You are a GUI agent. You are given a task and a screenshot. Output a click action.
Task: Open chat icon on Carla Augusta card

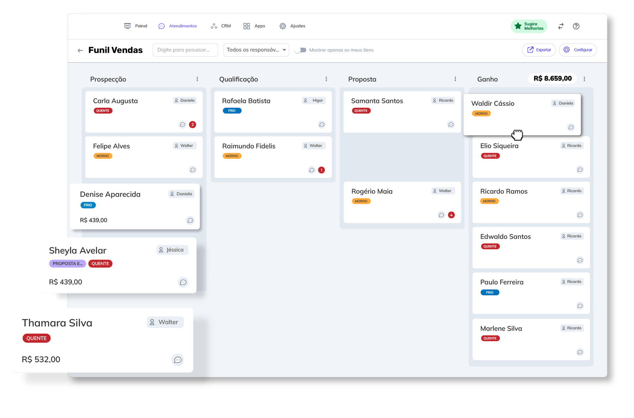click(x=183, y=124)
